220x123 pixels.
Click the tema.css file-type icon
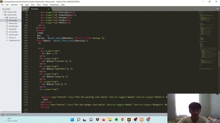[x=7, y=38]
